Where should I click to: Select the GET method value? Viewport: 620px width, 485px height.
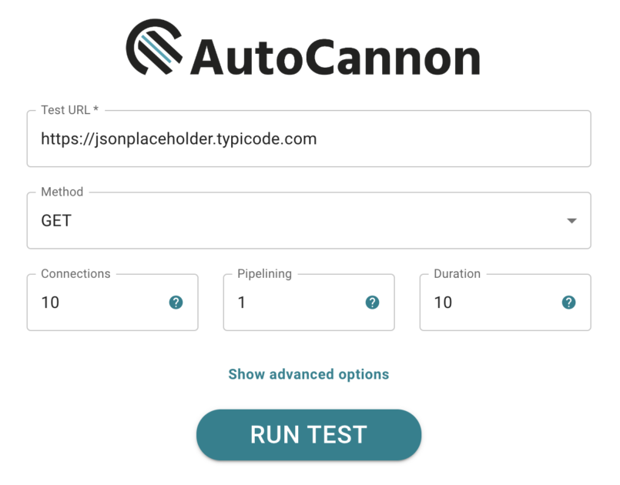coord(56,221)
